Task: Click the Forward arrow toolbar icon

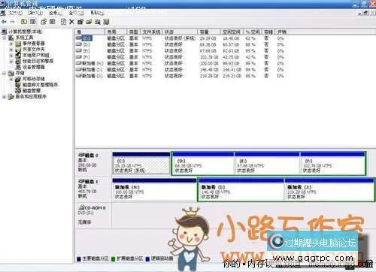Action: 13,22
